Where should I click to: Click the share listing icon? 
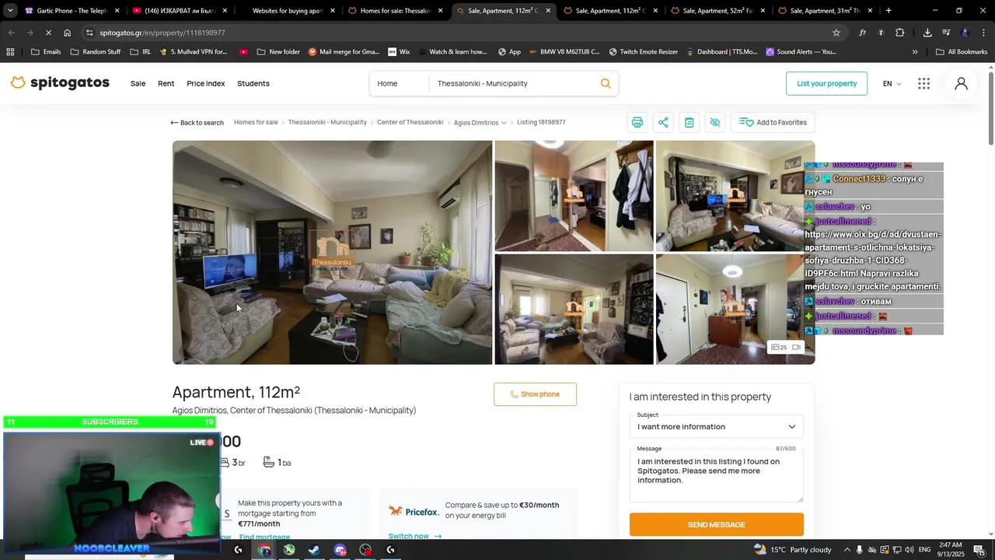(x=663, y=122)
